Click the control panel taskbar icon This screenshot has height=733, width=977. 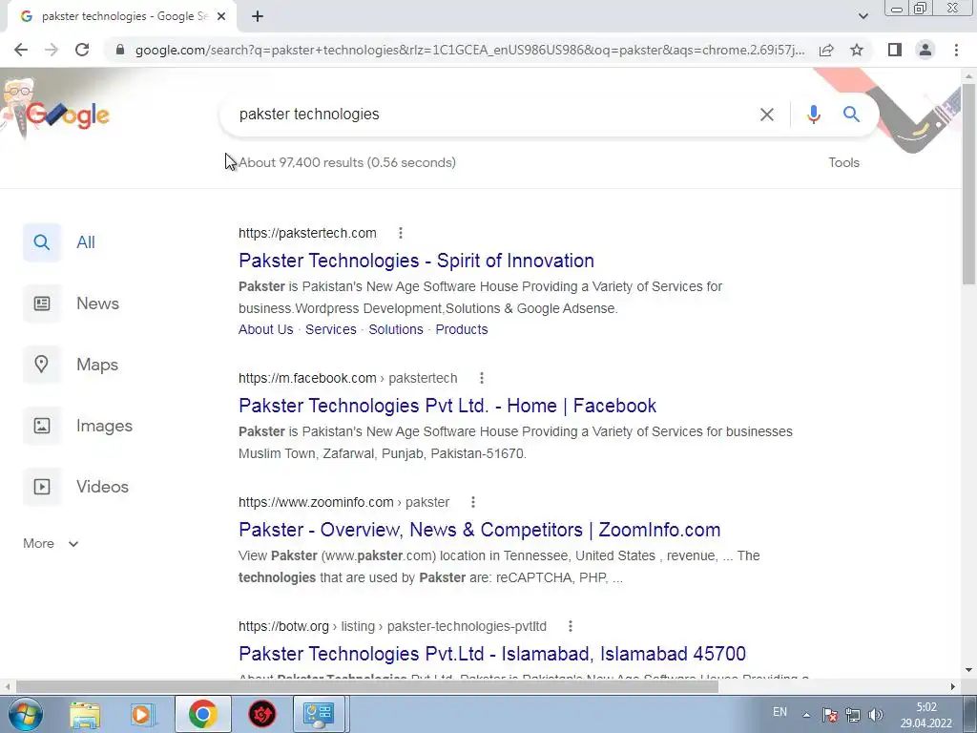319,714
